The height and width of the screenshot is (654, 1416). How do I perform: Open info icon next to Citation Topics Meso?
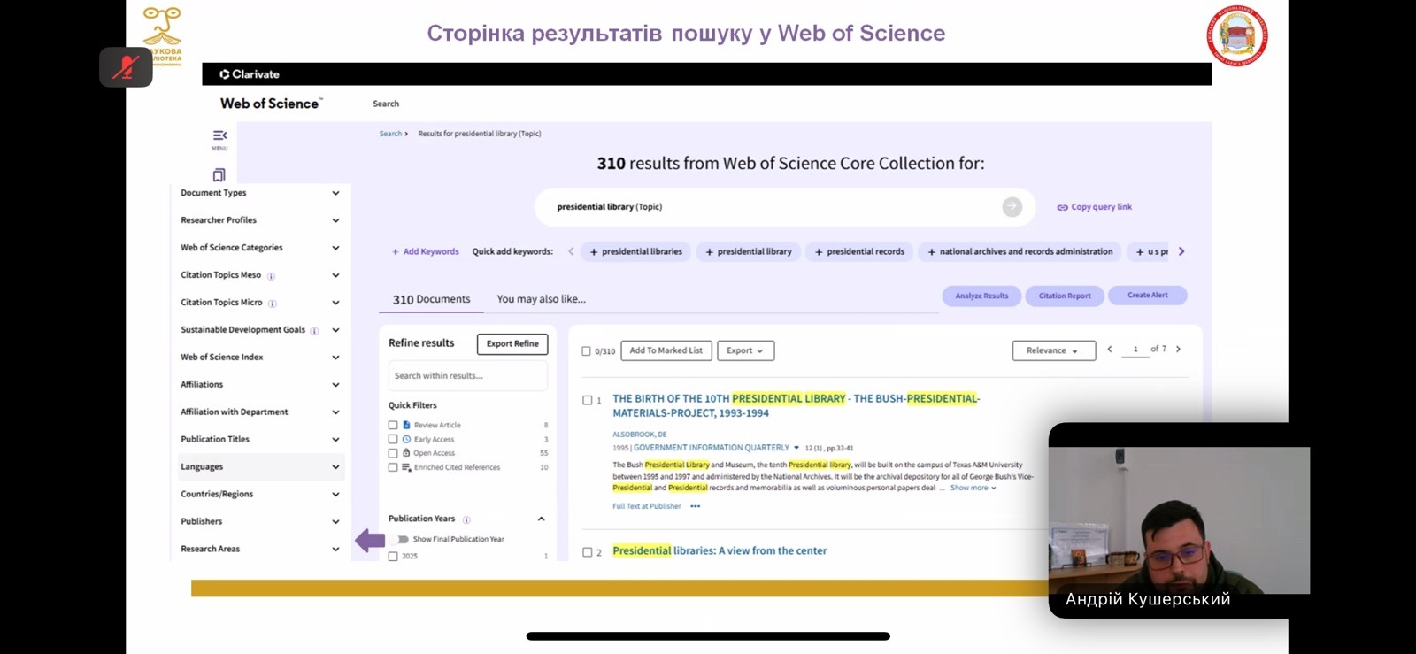pyautogui.click(x=271, y=276)
